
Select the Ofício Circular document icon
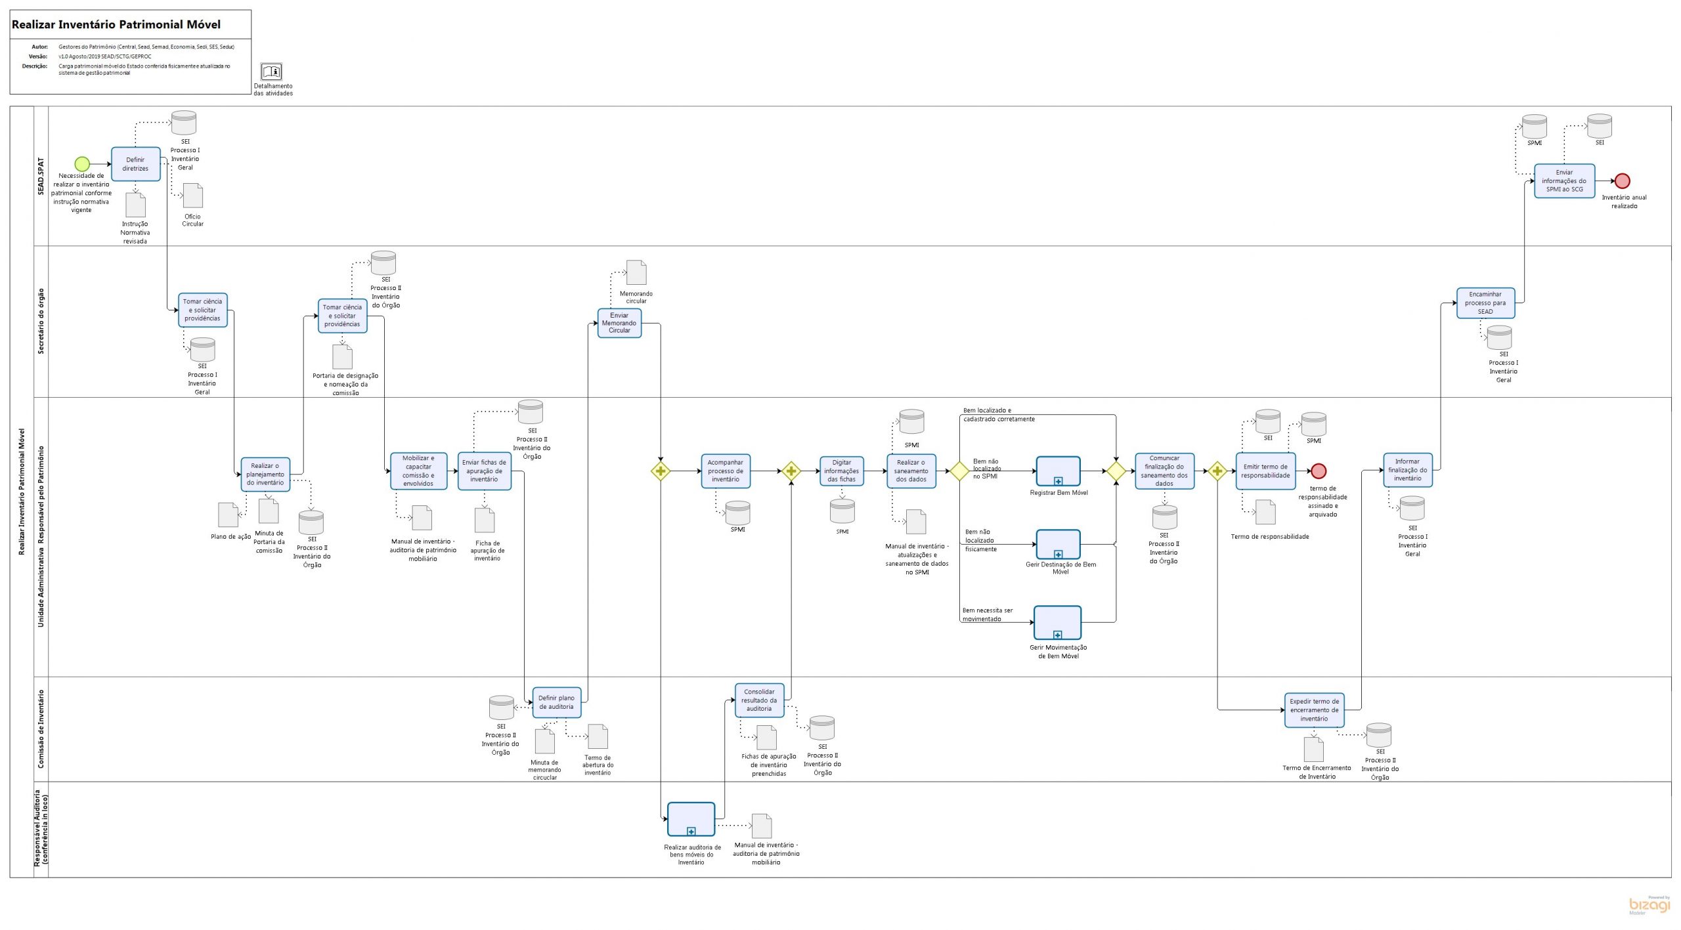193,196
